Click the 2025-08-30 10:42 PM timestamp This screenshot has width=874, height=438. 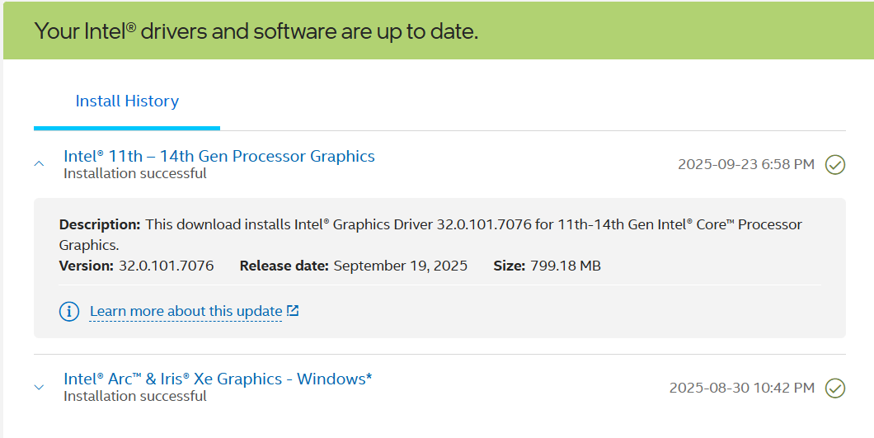tap(741, 387)
